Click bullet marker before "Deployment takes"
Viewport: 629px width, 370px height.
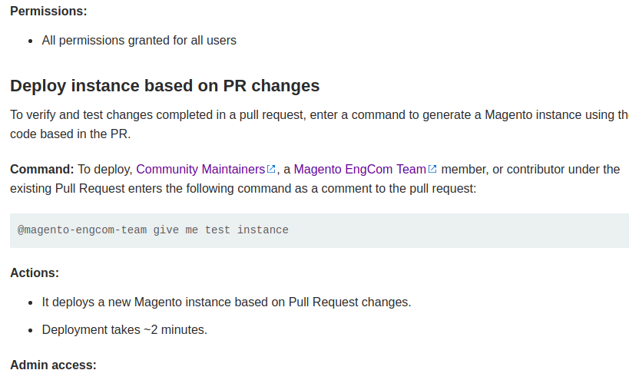point(31,330)
